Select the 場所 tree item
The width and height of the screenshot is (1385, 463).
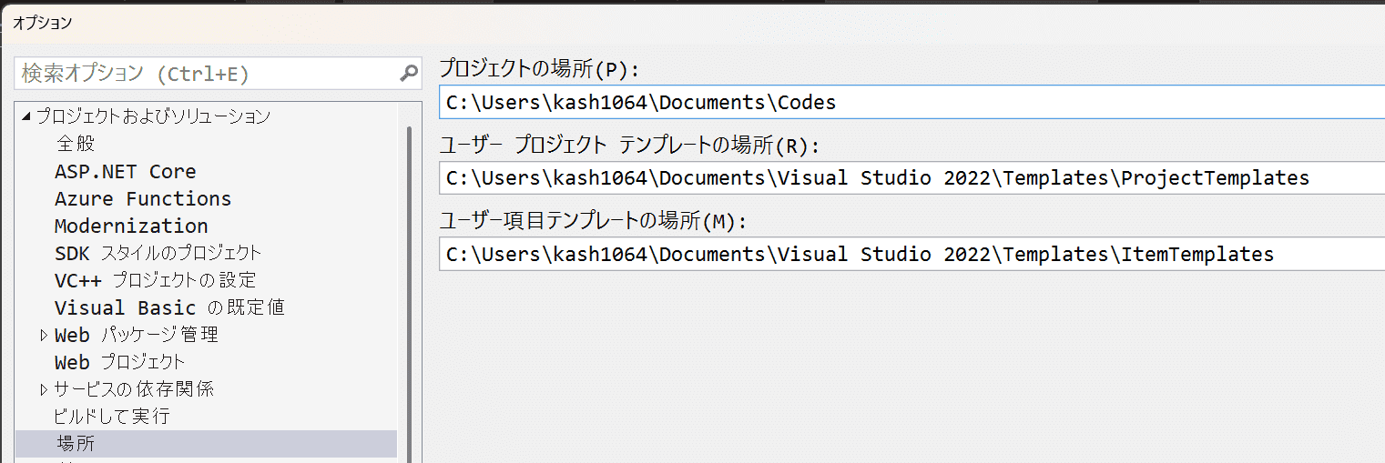76,444
